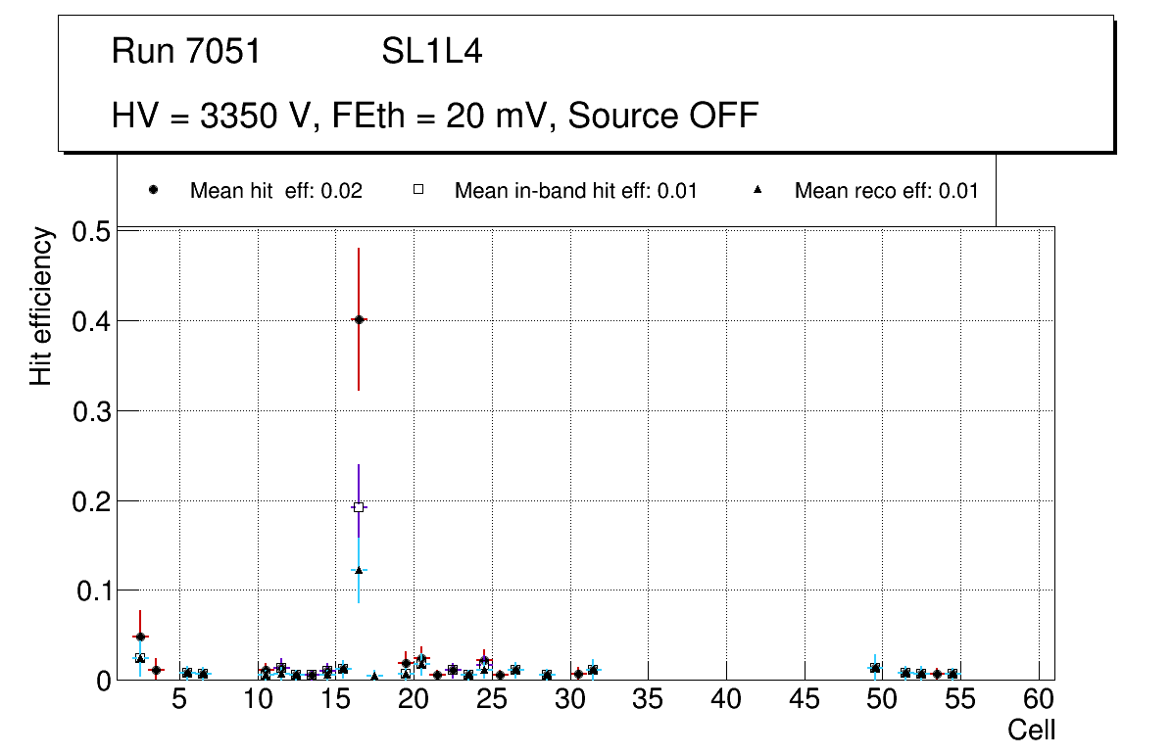This screenshot has height=756, width=1172.
Task: Select the 'Run 7051' title text
Action: coord(186,52)
